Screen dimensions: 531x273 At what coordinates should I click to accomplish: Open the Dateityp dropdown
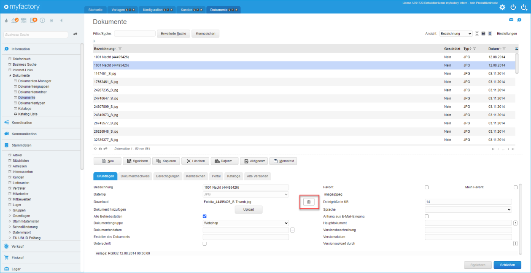246,194
